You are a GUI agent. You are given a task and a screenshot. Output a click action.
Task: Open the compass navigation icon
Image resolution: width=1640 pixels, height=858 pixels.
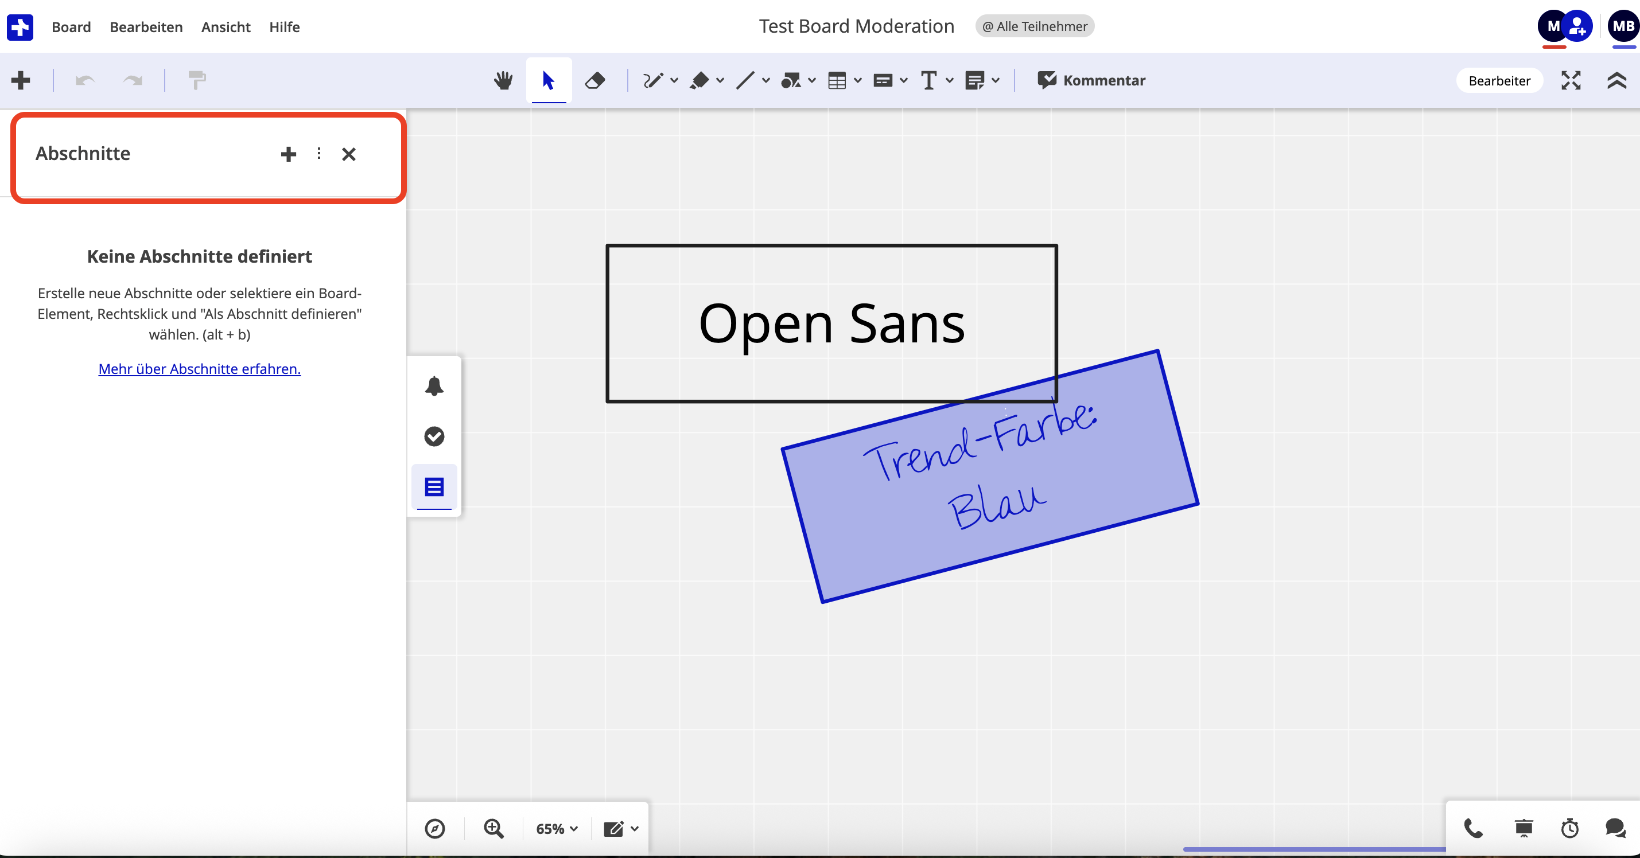[435, 828]
